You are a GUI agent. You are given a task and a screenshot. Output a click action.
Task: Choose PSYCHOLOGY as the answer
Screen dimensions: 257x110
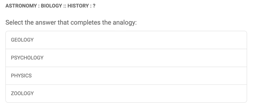pyautogui.click(x=126, y=58)
